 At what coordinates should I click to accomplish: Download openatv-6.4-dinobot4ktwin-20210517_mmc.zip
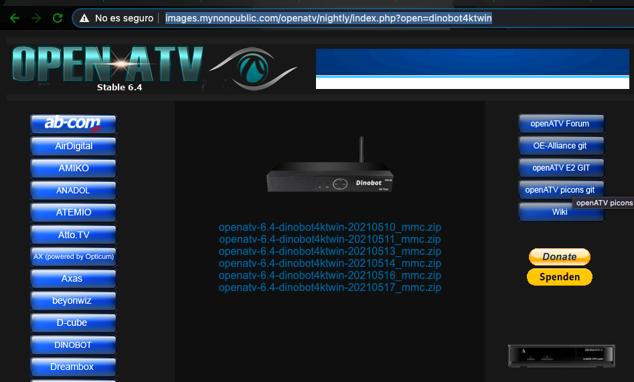point(329,288)
